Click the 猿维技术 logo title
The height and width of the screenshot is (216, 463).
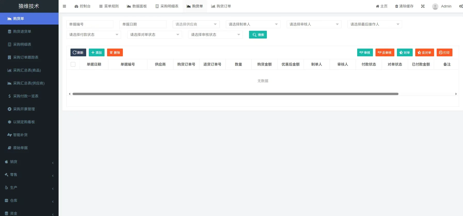(29, 6)
